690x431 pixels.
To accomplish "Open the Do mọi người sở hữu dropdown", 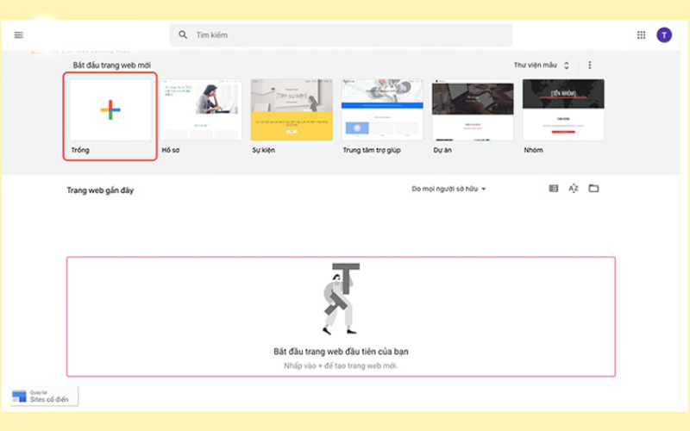I will tap(448, 189).
